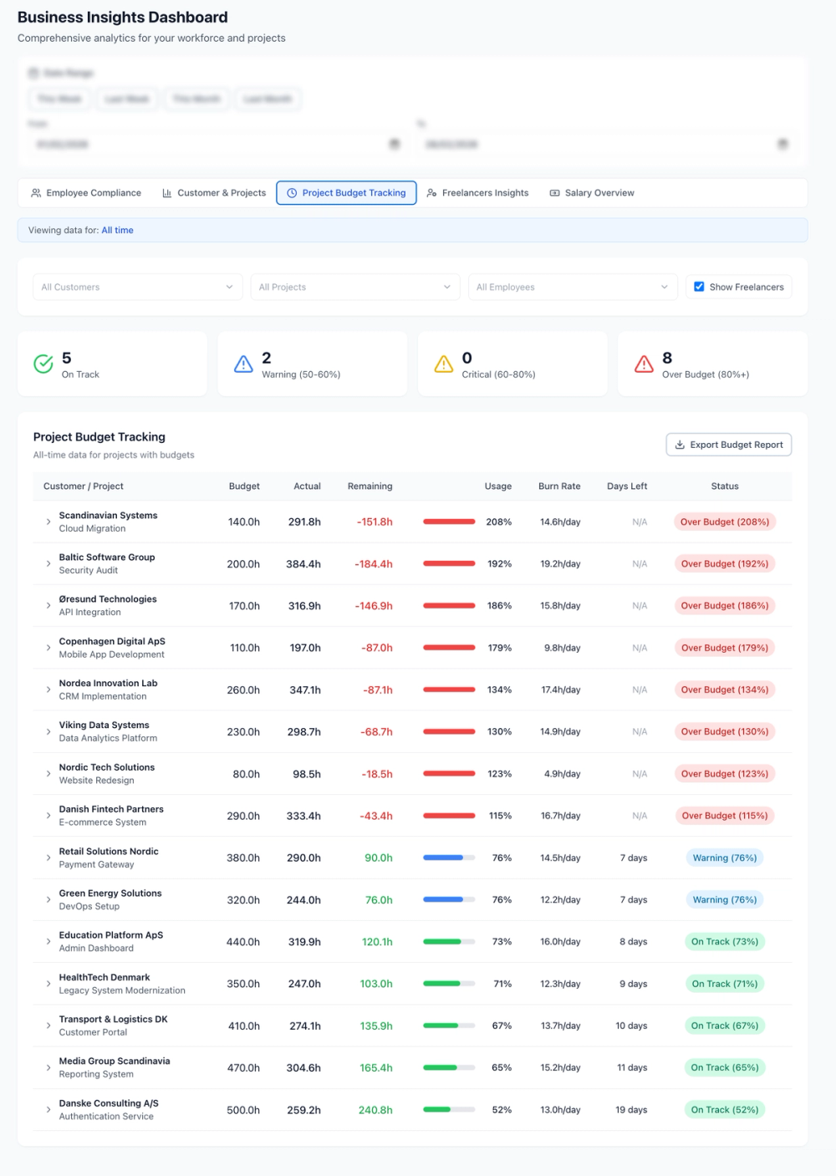Click the 19 days value

pos(631,1110)
